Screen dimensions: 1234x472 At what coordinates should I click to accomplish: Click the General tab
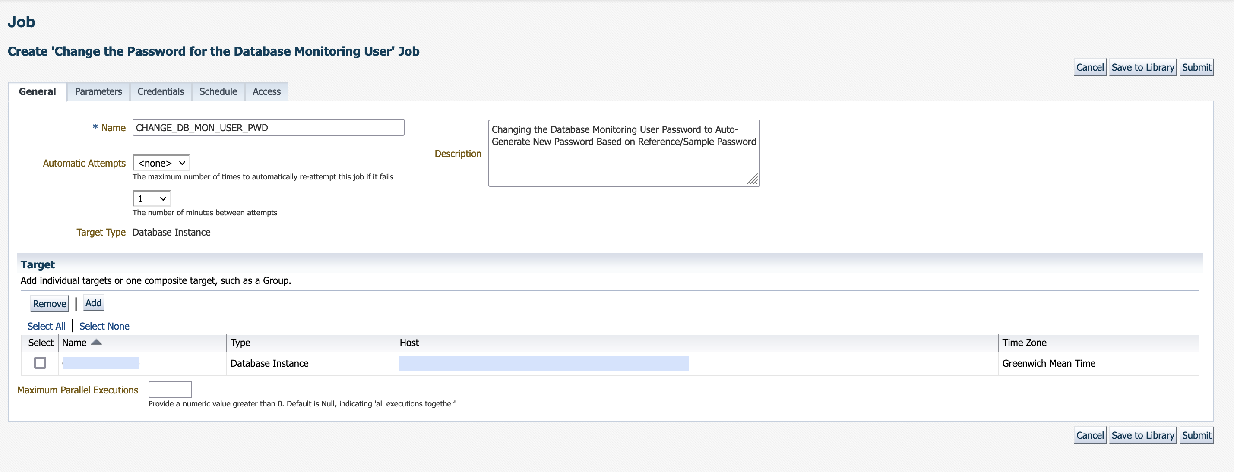[x=38, y=91]
